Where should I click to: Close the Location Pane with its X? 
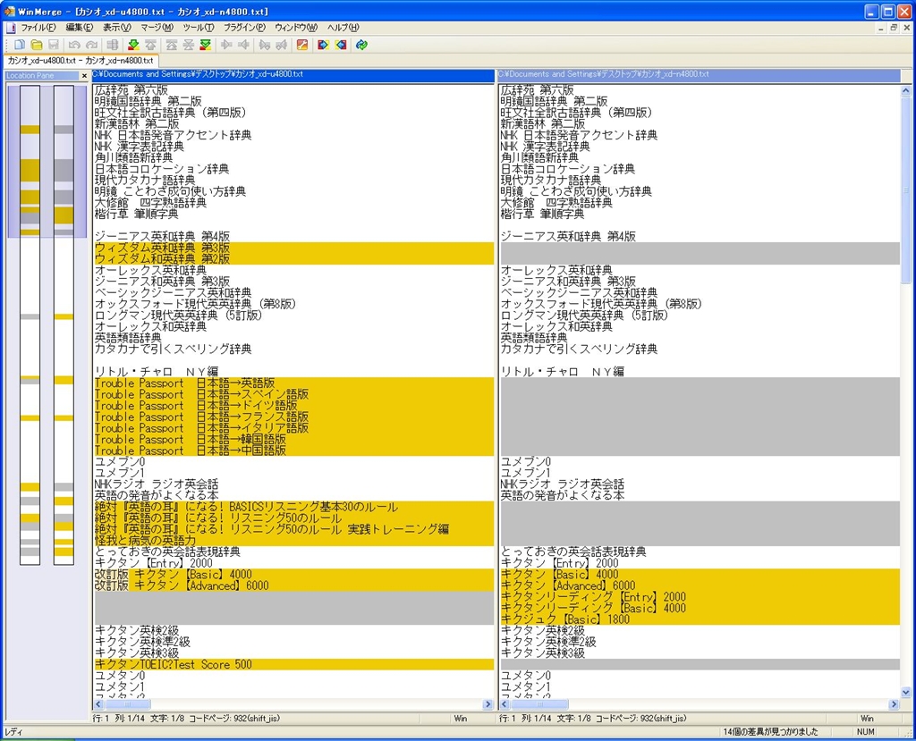click(84, 76)
